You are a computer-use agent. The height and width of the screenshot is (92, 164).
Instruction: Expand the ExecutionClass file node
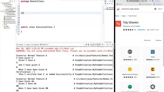click(x=6, y=11)
